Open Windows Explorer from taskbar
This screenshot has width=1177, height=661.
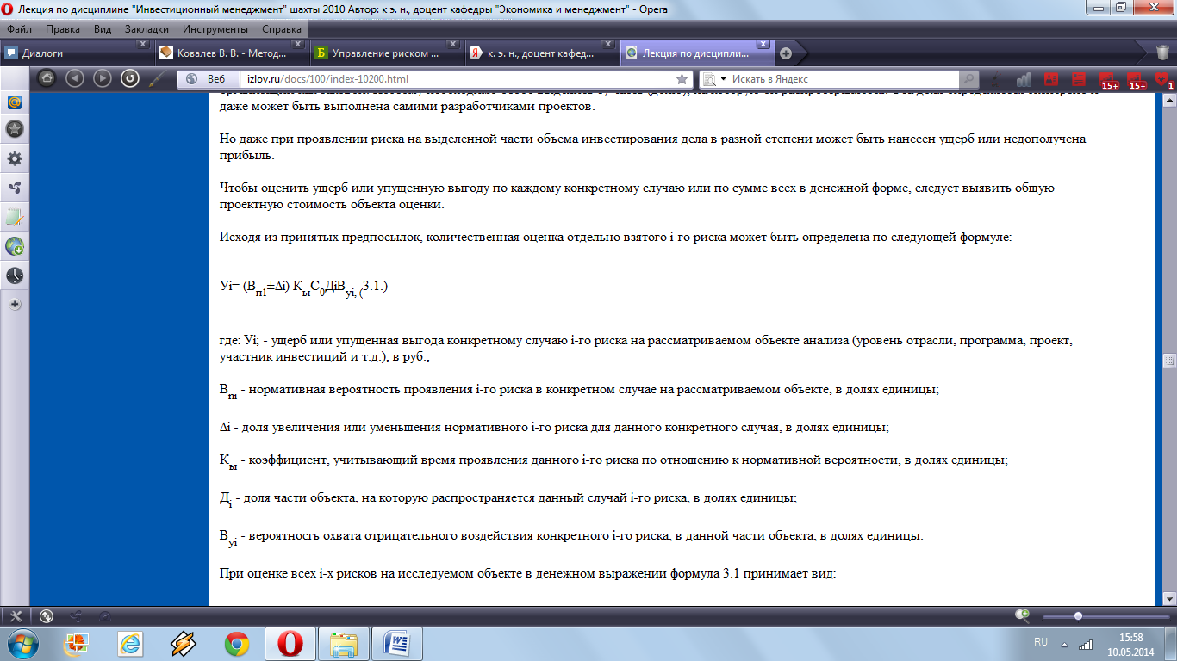point(344,643)
